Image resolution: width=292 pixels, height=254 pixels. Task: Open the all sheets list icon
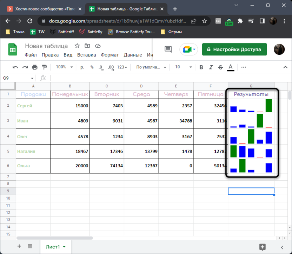tap(30, 246)
